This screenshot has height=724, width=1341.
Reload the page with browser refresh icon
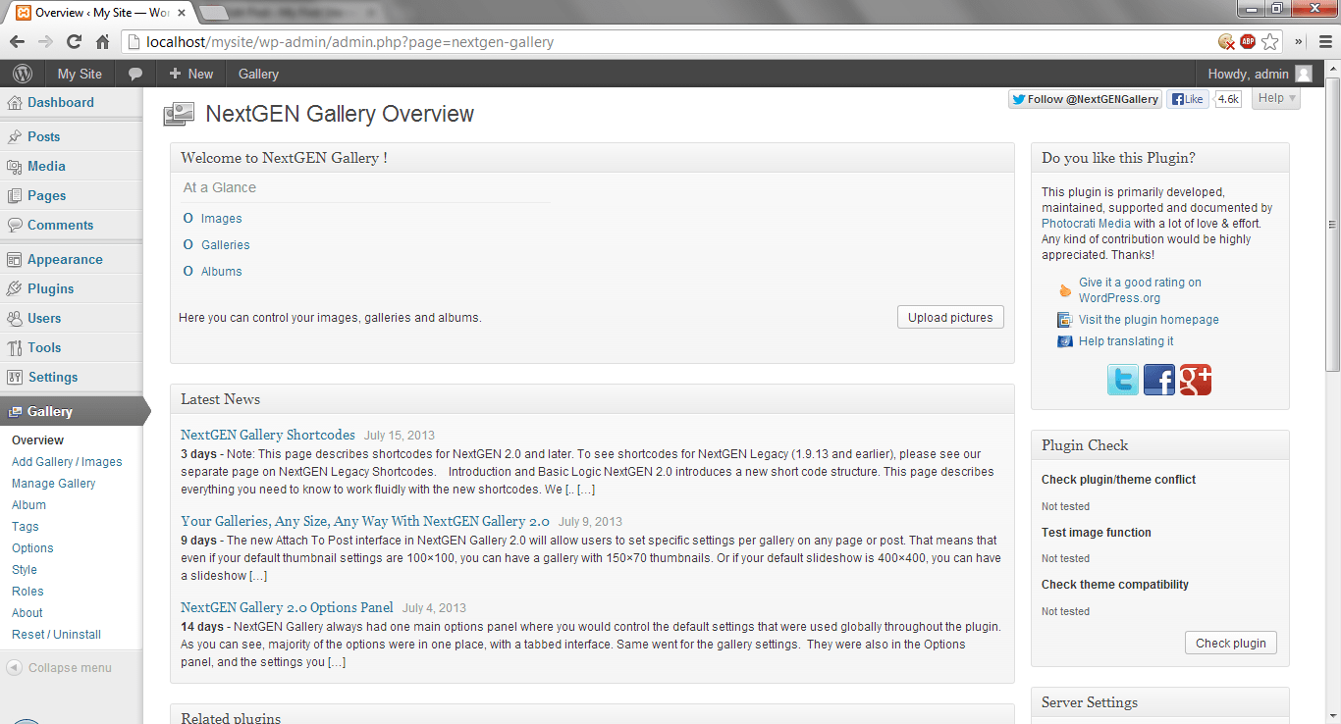[x=74, y=42]
